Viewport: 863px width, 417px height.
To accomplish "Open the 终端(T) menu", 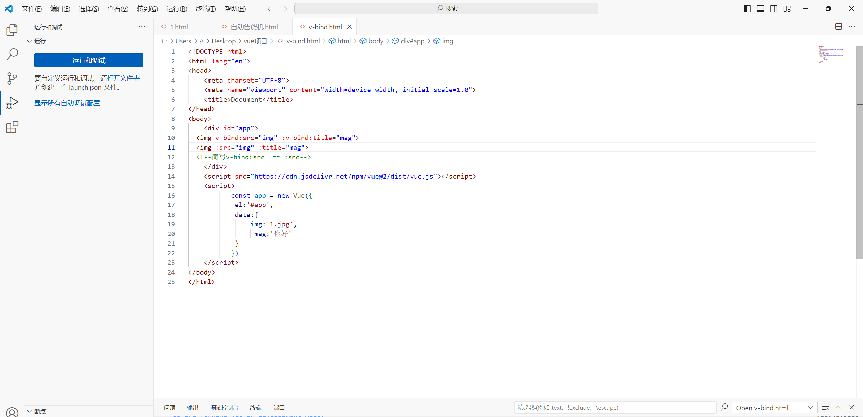I will 205,9.
